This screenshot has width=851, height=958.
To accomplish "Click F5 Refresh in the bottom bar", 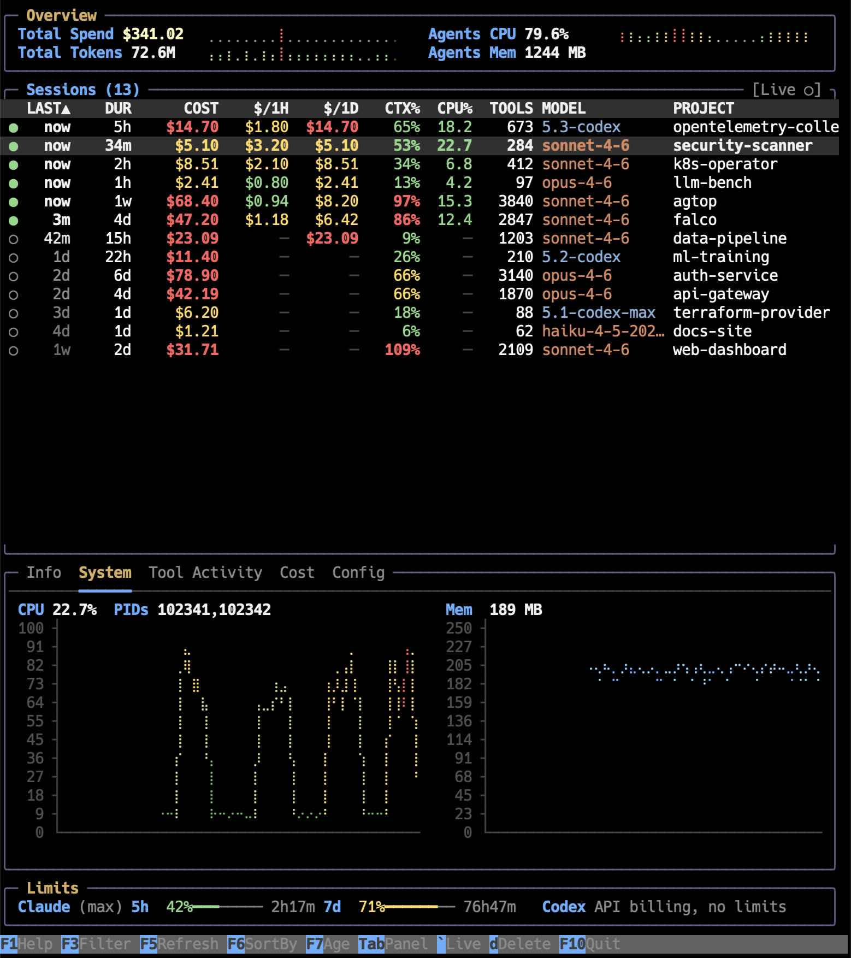I will click(x=179, y=944).
